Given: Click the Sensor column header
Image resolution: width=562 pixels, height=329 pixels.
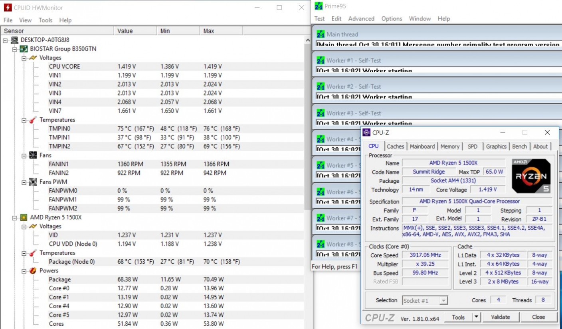Looking at the screenshot, I should [x=57, y=31].
